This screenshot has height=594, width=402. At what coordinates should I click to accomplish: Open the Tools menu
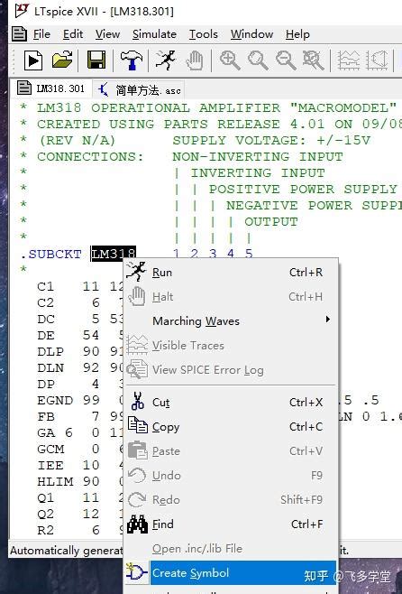204,34
